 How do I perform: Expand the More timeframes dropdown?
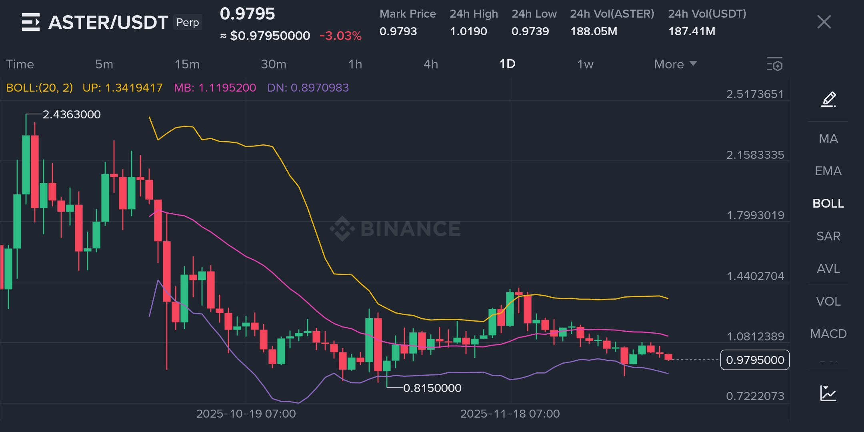pyautogui.click(x=675, y=64)
